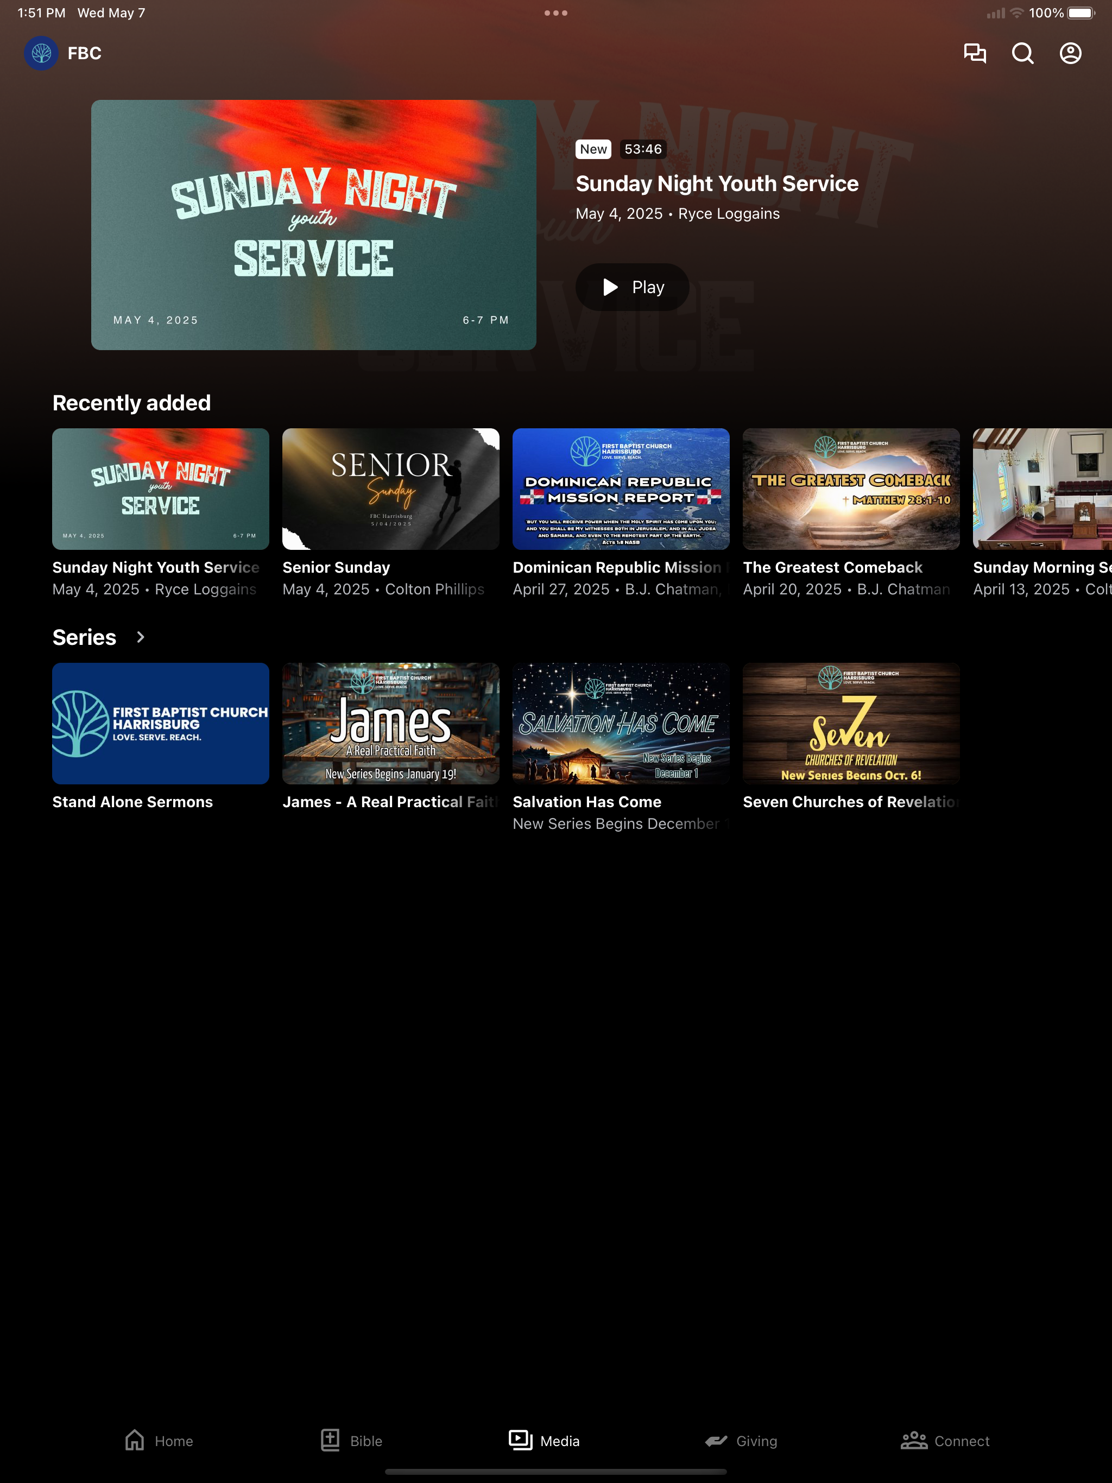Image resolution: width=1112 pixels, height=1483 pixels.
Task: Select the Media tab label
Action: click(560, 1441)
